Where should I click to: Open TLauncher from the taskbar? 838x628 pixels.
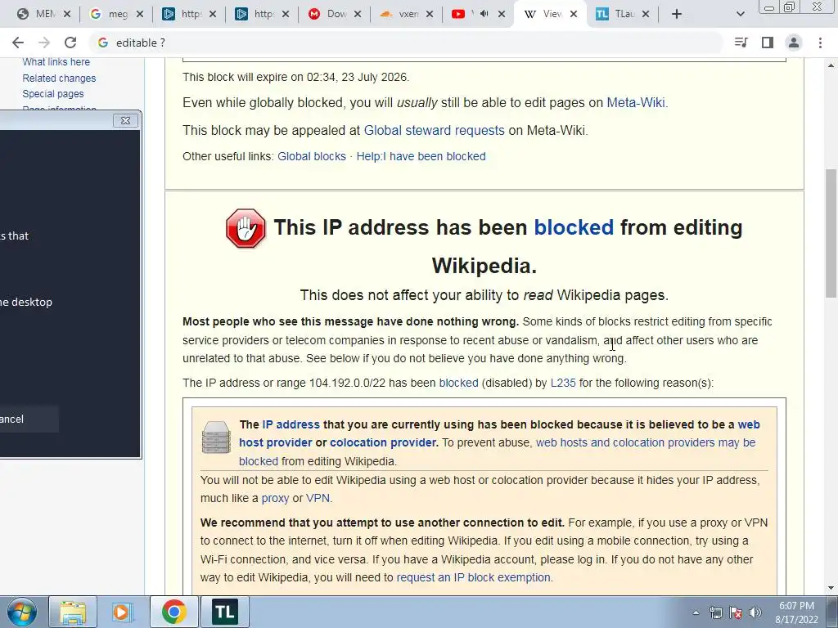point(224,612)
